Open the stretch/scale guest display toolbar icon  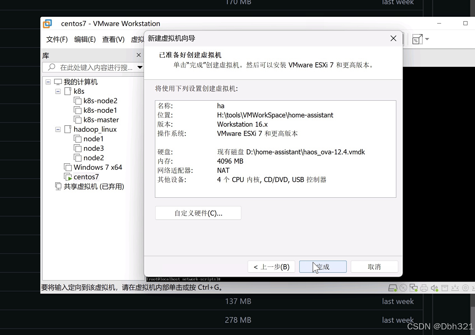click(x=417, y=39)
